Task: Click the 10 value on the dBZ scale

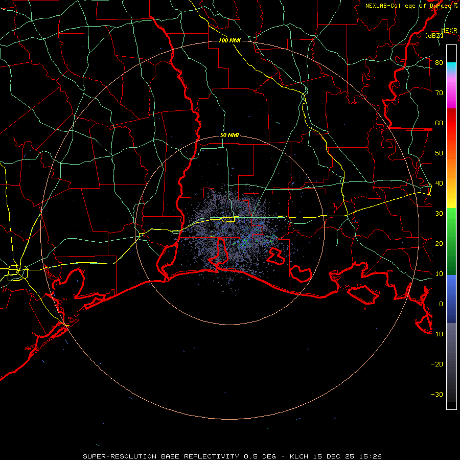Action: (x=439, y=274)
